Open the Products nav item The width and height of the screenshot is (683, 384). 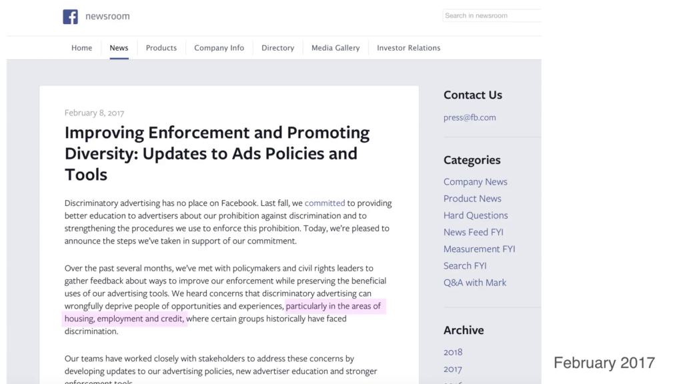[x=161, y=48]
